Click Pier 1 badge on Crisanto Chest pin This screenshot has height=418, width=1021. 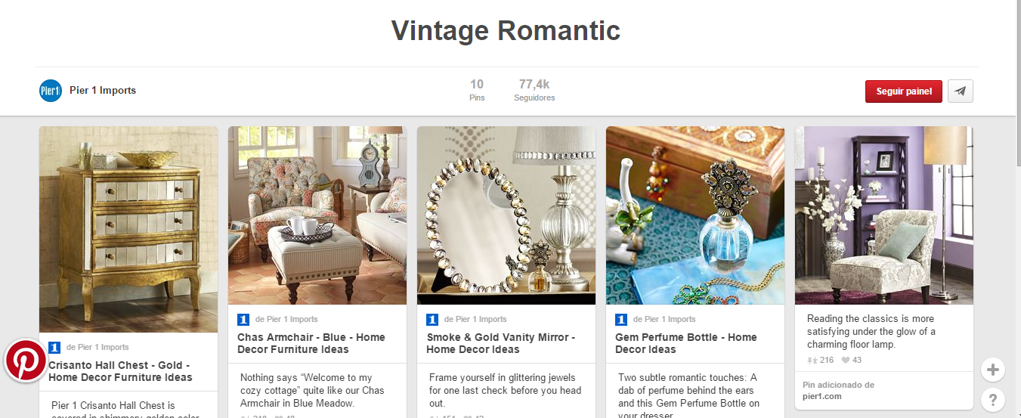[54, 348]
